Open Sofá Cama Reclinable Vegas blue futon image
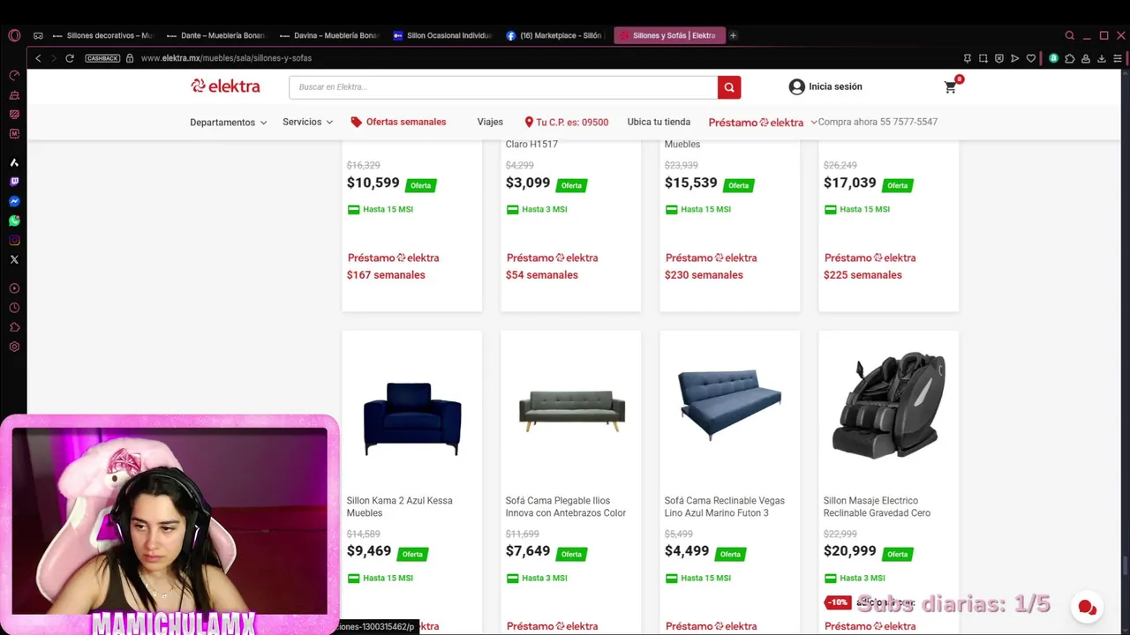 pyautogui.click(x=730, y=405)
